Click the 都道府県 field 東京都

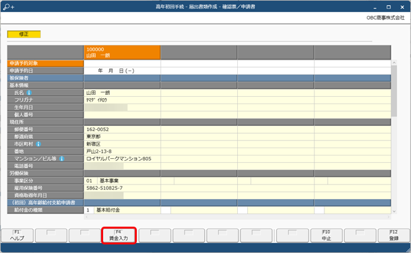(122, 136)
